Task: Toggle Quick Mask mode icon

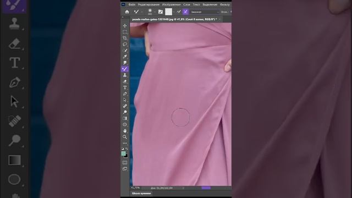Action: pyautogui.click(x=125, y=163)
